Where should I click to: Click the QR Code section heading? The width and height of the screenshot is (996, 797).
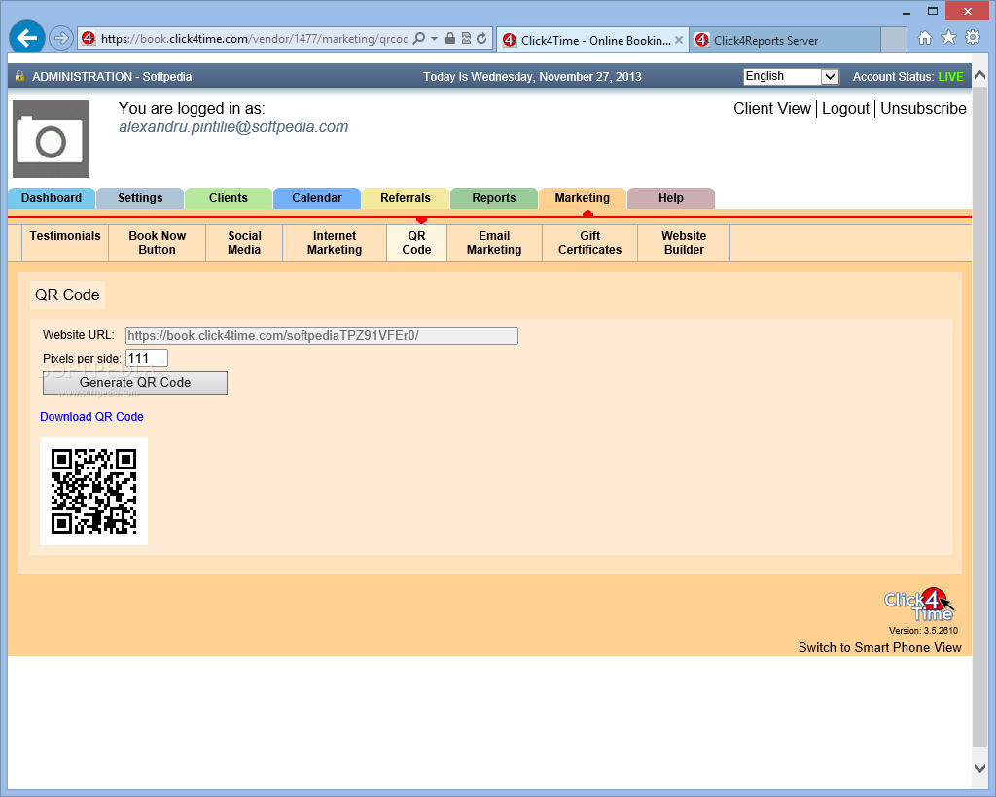67,295
